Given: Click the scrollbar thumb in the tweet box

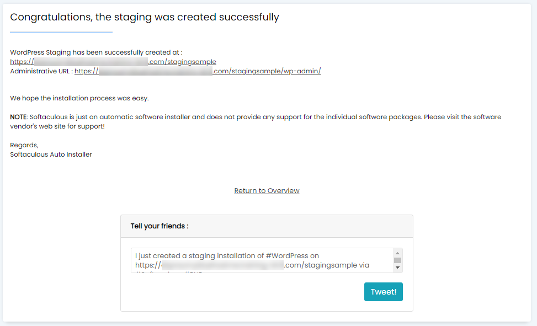Looking at the screenshot, I should pos(397,260).
